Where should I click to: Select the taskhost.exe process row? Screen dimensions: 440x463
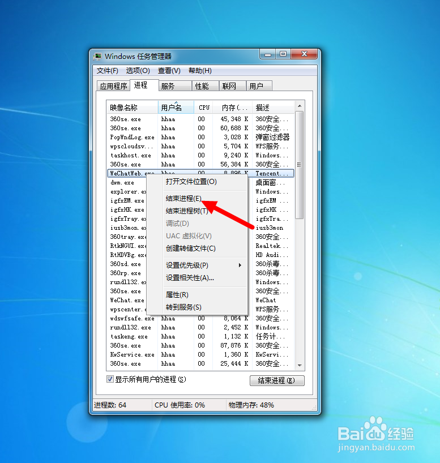pyautogui.click(x=200, y=155)
